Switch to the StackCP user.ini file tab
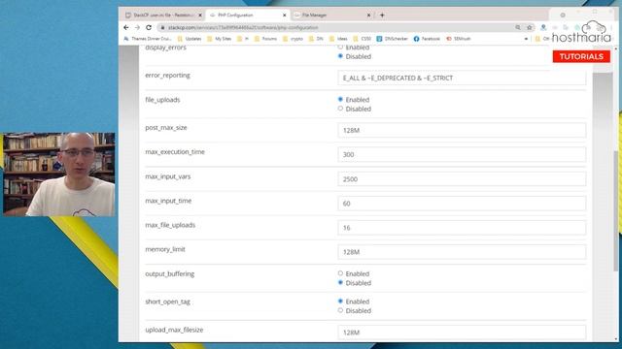The image size is (622, 349). (x=163, y=16)
